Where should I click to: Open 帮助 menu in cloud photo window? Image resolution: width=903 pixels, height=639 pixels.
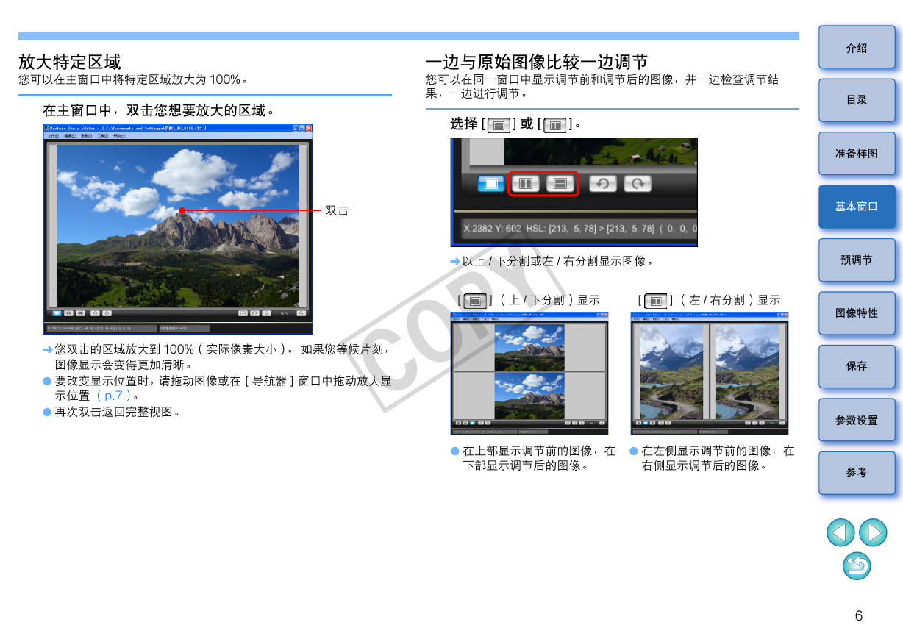(119, 135)
